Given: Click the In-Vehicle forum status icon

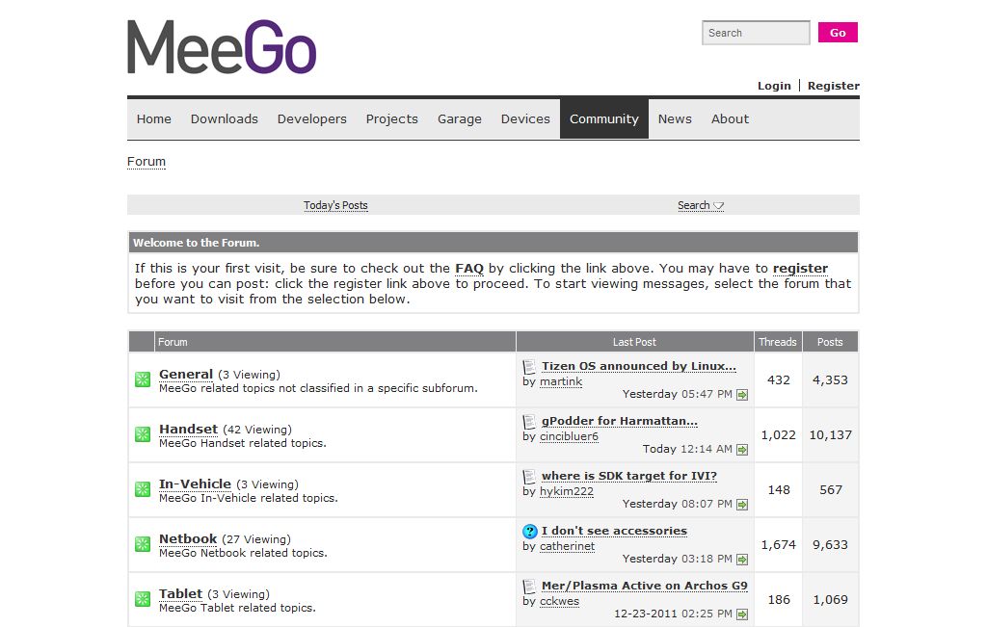Looking at the screenshot, I should (x=143, y=489).
